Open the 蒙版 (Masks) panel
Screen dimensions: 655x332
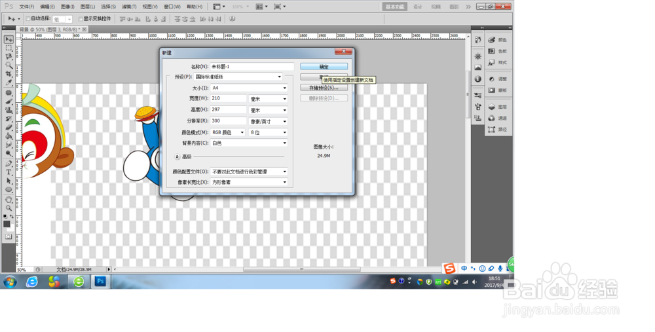pyautogui.click(x=498, y=90)
